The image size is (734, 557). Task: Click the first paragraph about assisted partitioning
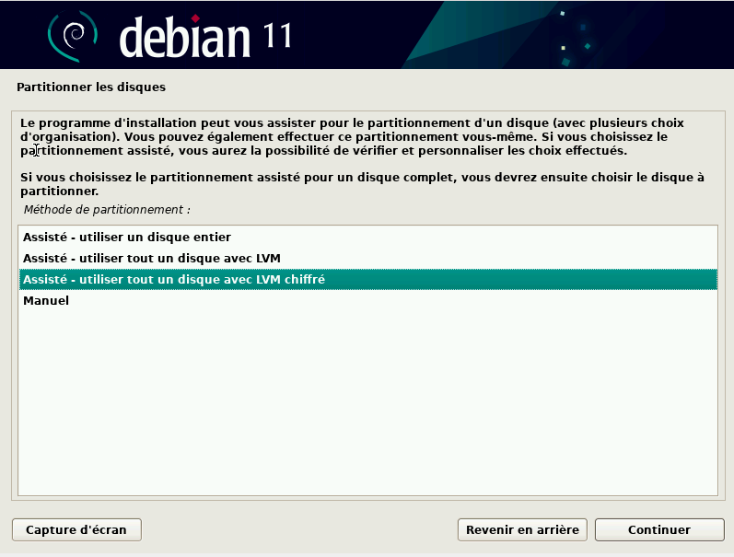pyautogui.click(x=359, y=136)
